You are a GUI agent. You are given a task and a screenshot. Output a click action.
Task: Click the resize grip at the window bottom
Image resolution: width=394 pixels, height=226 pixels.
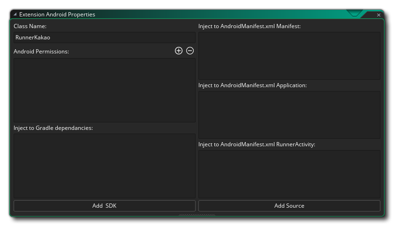(197, 215)
